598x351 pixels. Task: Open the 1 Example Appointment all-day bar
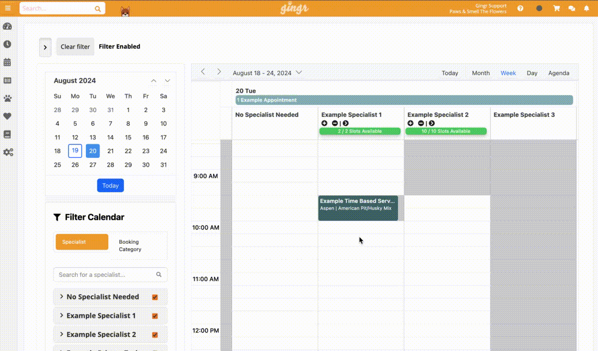pos(404,100)
